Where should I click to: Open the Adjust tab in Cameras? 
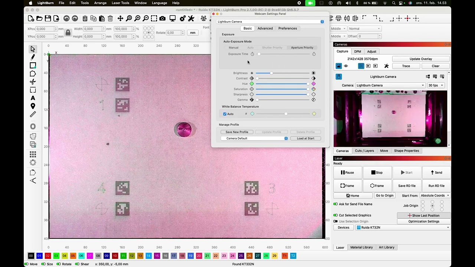click(x=371, y=52)
